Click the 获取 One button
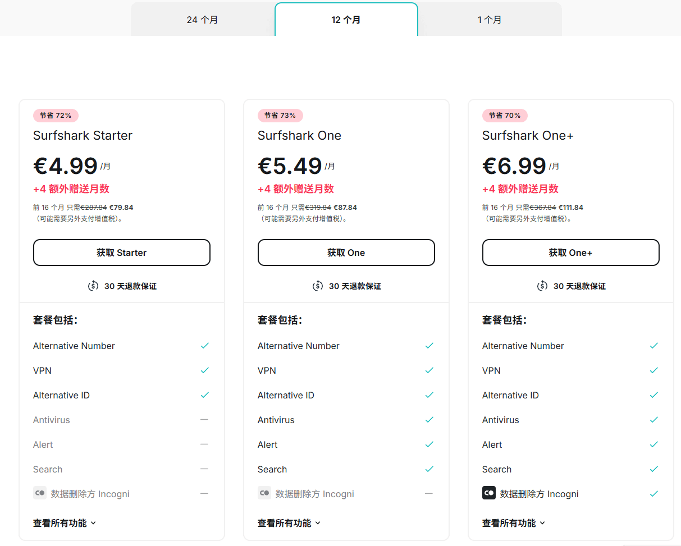The image size is (681, 546). (346, 253)
